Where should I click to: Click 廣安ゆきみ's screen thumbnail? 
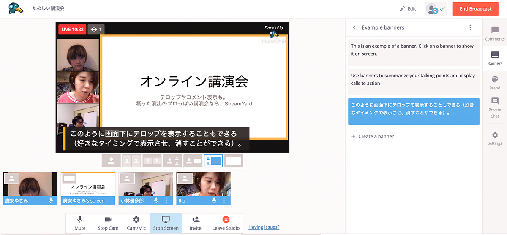(88, 188)
